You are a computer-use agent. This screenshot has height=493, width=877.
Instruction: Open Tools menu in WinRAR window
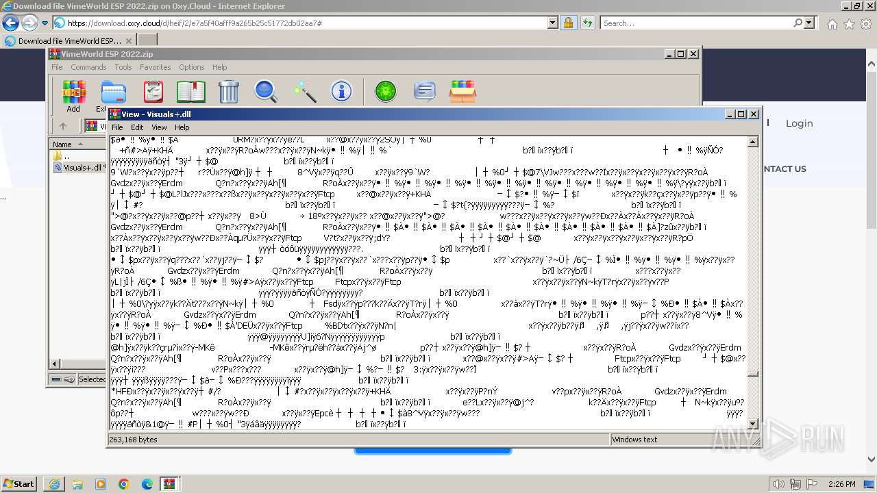click(x=123, y=67)
